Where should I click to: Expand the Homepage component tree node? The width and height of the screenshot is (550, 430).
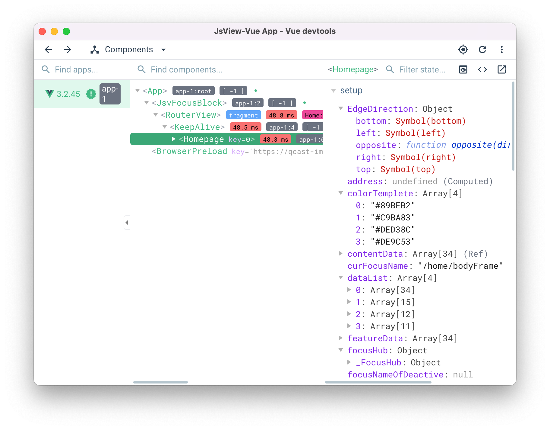[173, 139]
